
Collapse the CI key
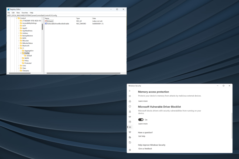(19, 48)
